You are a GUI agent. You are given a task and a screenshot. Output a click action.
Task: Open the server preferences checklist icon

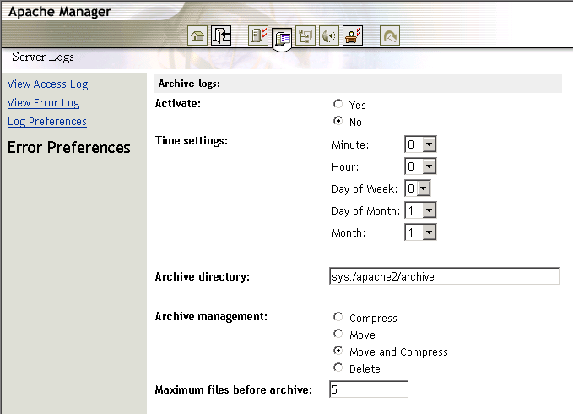point(258,35)
